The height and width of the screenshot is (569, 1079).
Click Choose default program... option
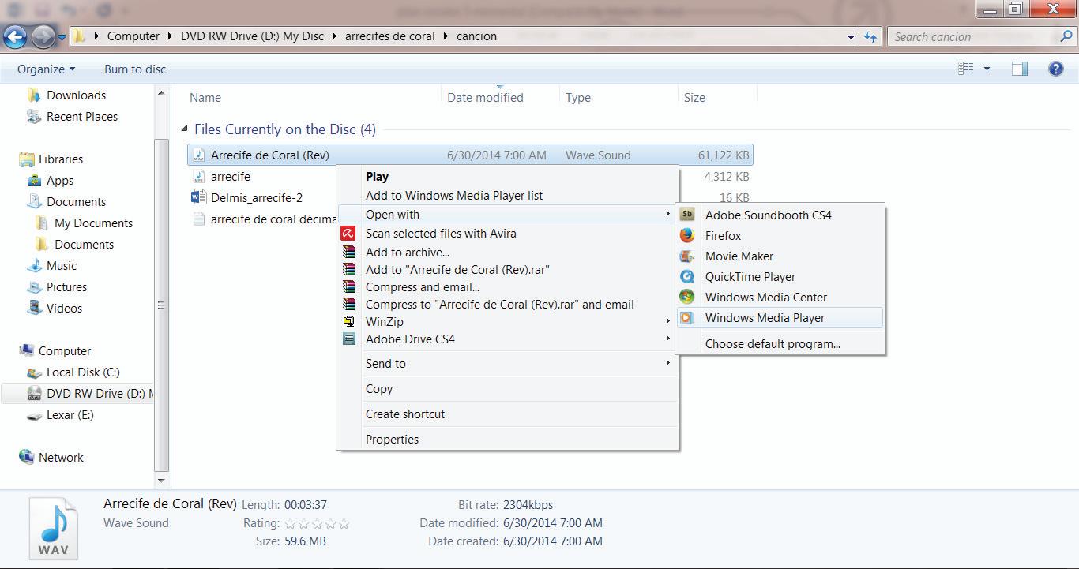tap(780, 344)
